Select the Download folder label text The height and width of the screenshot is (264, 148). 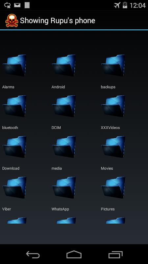11,168
